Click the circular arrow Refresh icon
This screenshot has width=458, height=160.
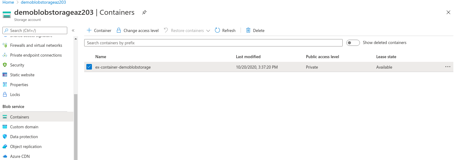coord(217,30)
